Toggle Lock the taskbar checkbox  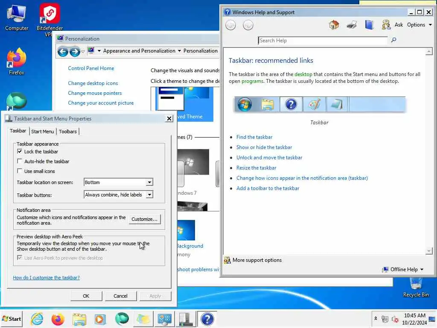(20, 151)
